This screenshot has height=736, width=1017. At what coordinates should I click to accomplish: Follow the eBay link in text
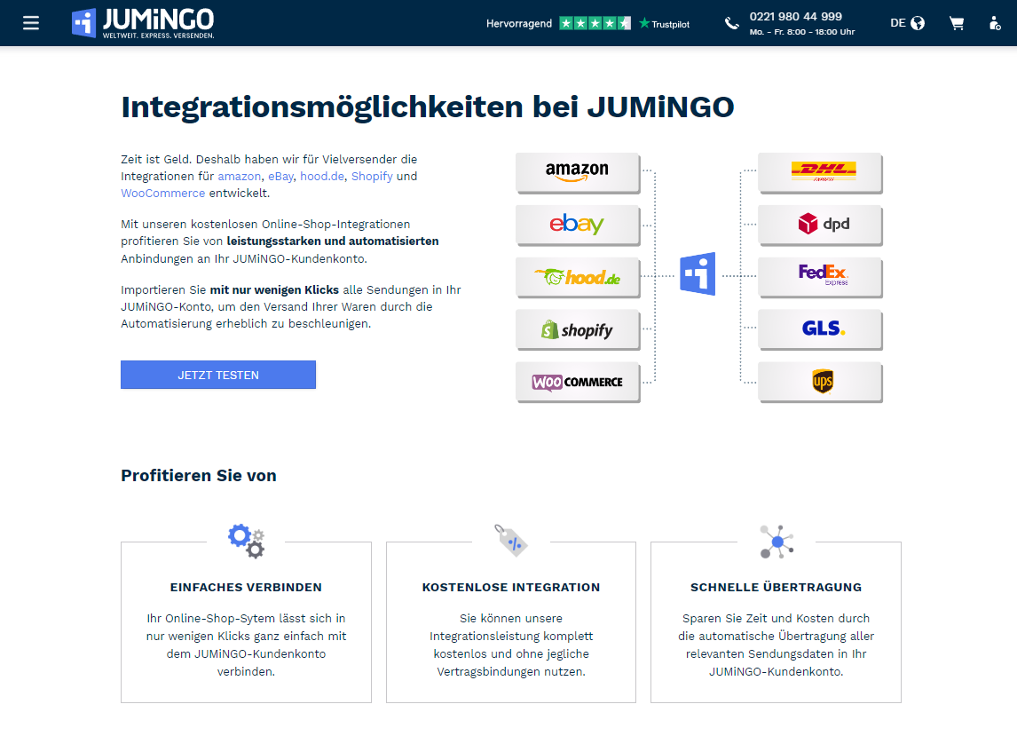pyautogui.click(x=280, y=176)
